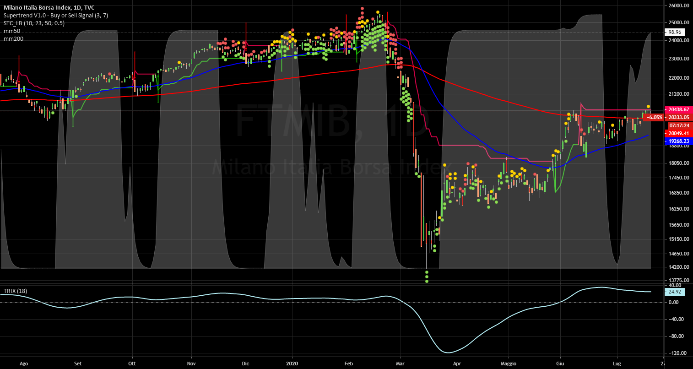
Task: Click the 40.00 TRIX axis label
Action: click(x=675, y=285)
